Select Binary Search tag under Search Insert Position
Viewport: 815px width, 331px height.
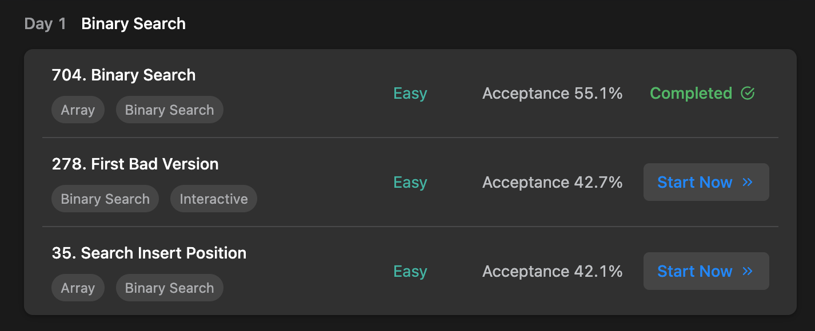(169, 288)
